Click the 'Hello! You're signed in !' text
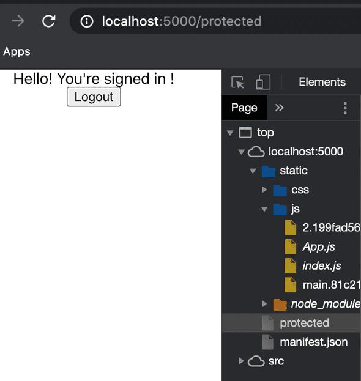This screenshot has height=381, width=361. [94, 79]
